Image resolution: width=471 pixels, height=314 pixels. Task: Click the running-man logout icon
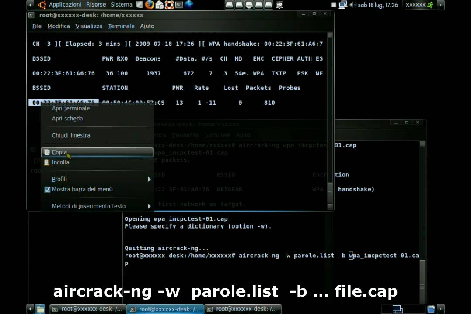point(430,5)
